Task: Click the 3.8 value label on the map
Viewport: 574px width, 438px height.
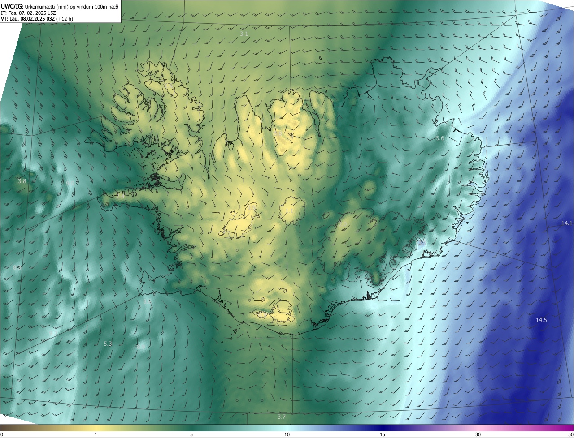Action: (x=22, y=181)
